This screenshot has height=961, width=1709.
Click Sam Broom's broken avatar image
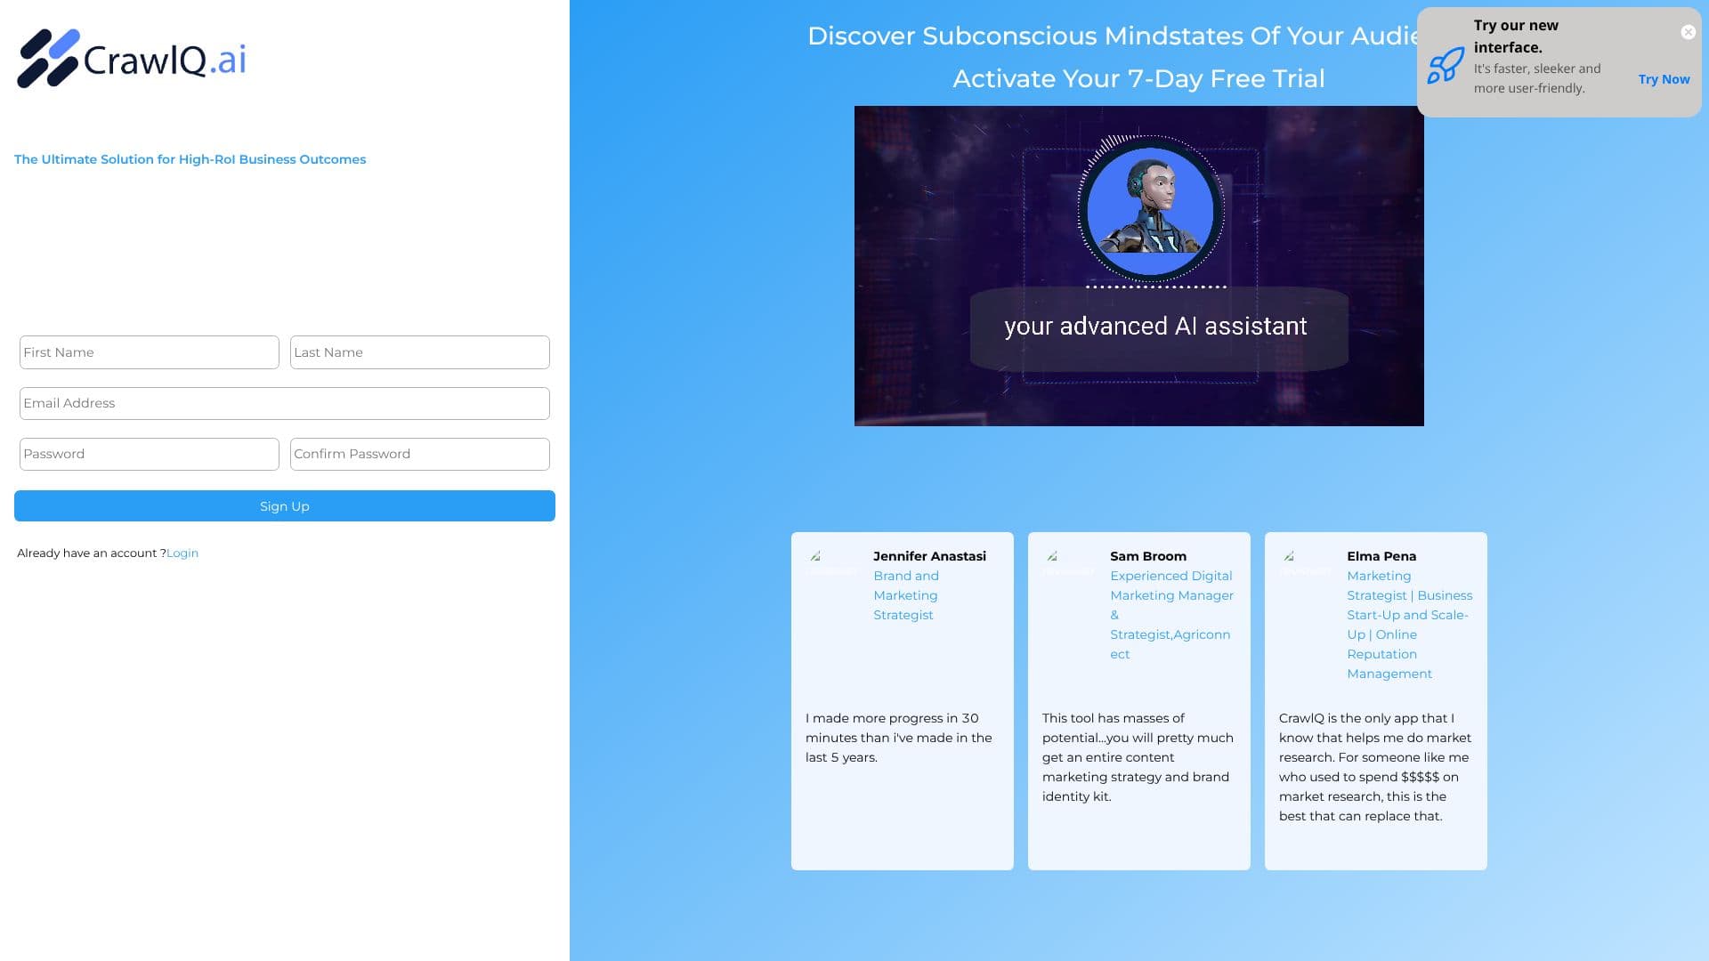click(x=1067, y=564)
